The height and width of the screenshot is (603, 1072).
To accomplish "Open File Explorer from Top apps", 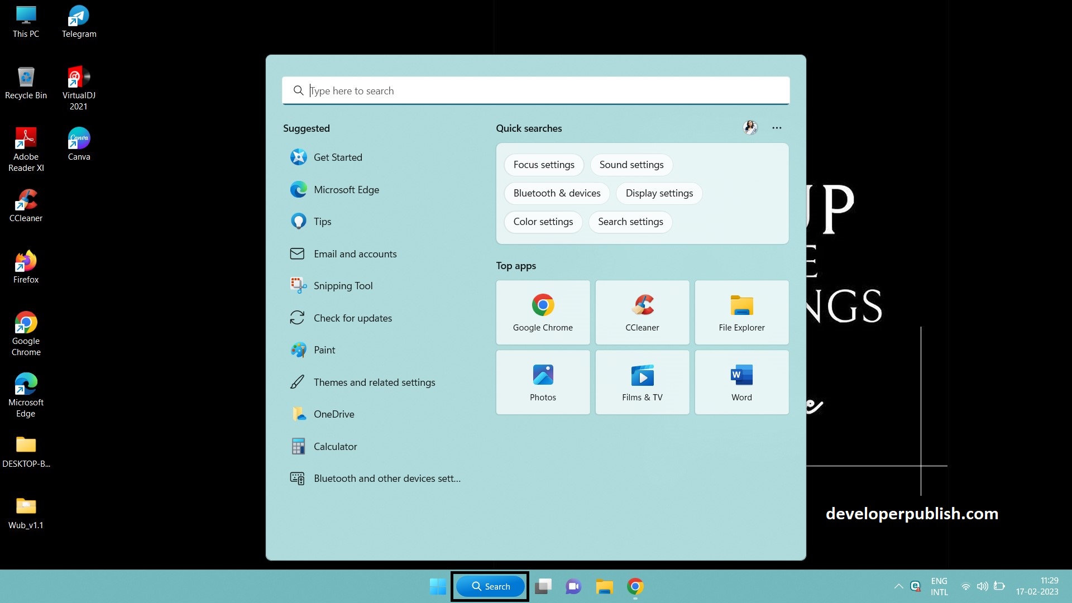I will pos(741,312).
